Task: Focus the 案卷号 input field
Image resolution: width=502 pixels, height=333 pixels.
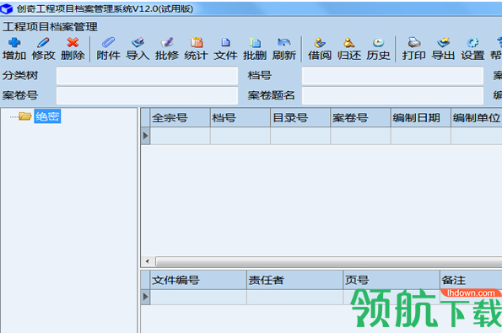Action: [x=148, y=95]
